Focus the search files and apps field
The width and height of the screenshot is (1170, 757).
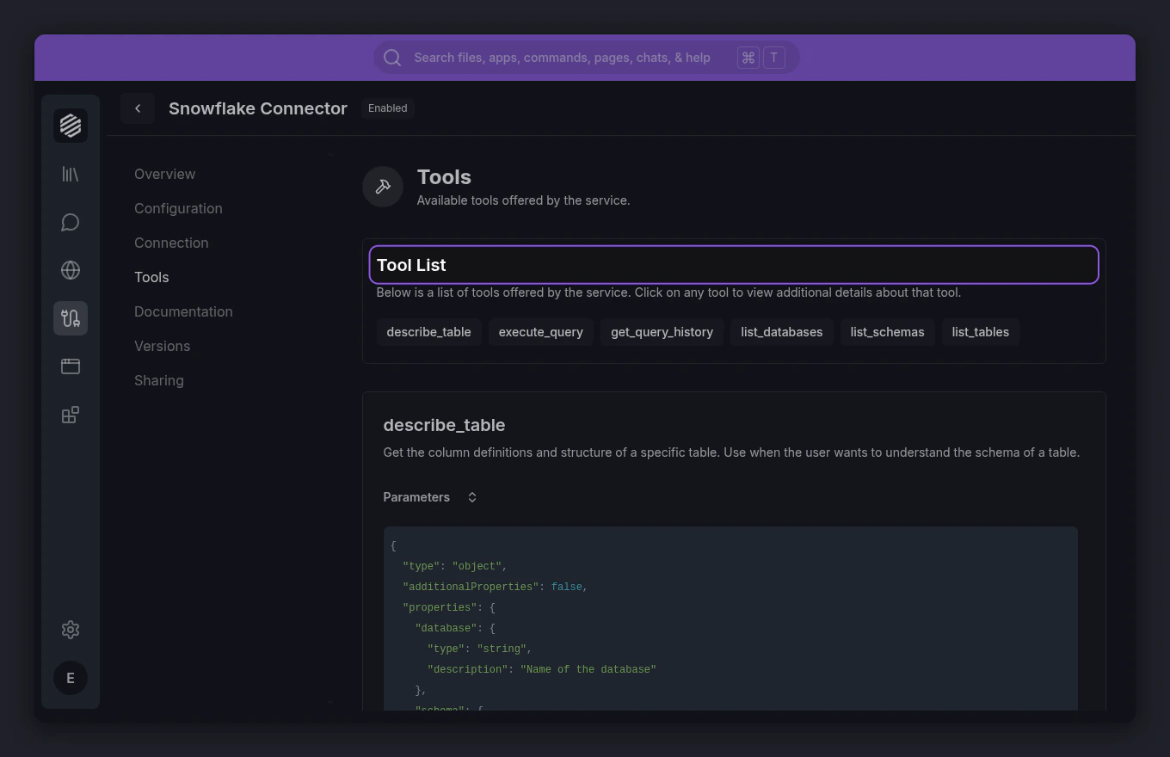click(x=586, y=58)
